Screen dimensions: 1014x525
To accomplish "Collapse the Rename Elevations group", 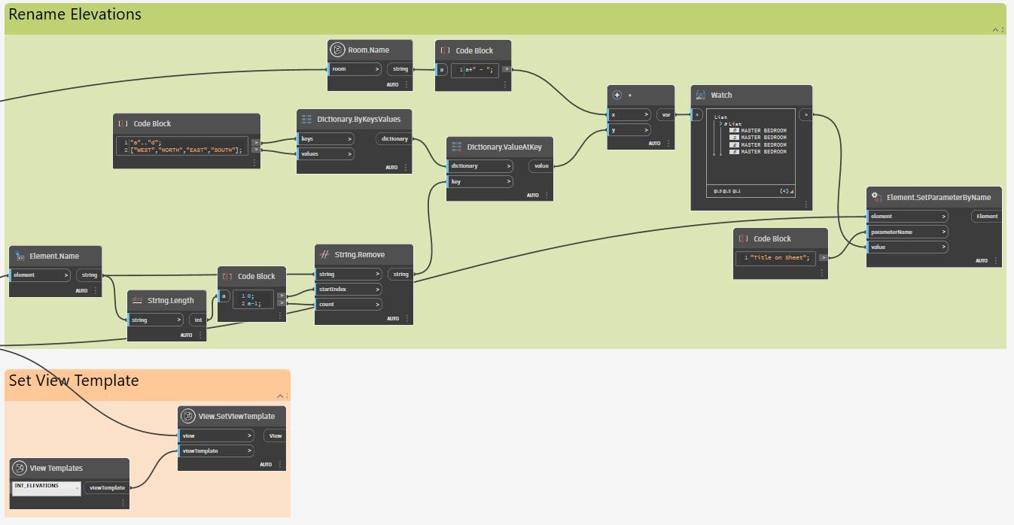I will pos(995,29).
